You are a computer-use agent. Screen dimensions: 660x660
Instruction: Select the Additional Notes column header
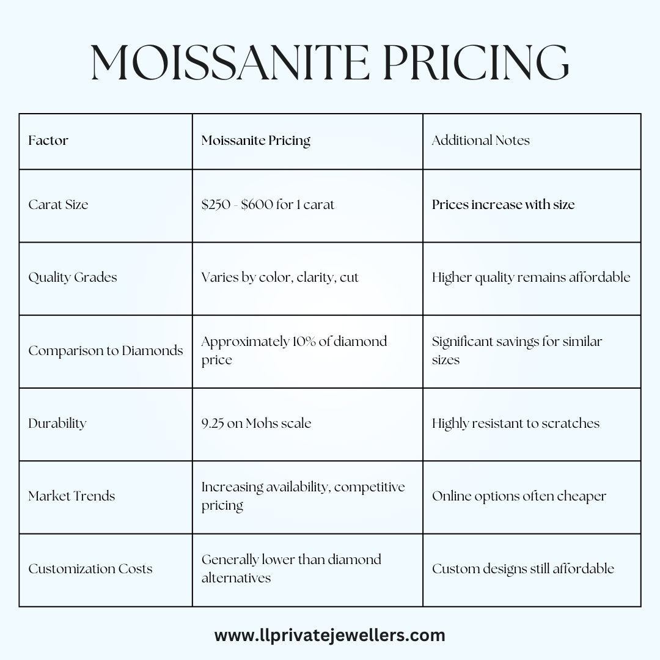click(480, 141)
